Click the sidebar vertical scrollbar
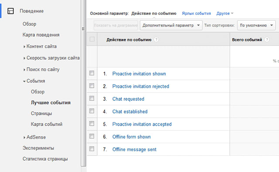This screenshot has height=172, width=279. coord(83,83)
